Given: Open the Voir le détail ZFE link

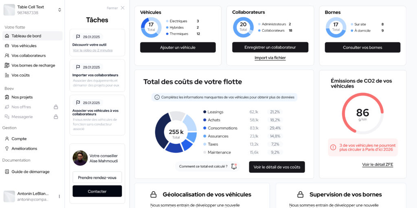Looking at the screenshot, I should pos(377,165).
